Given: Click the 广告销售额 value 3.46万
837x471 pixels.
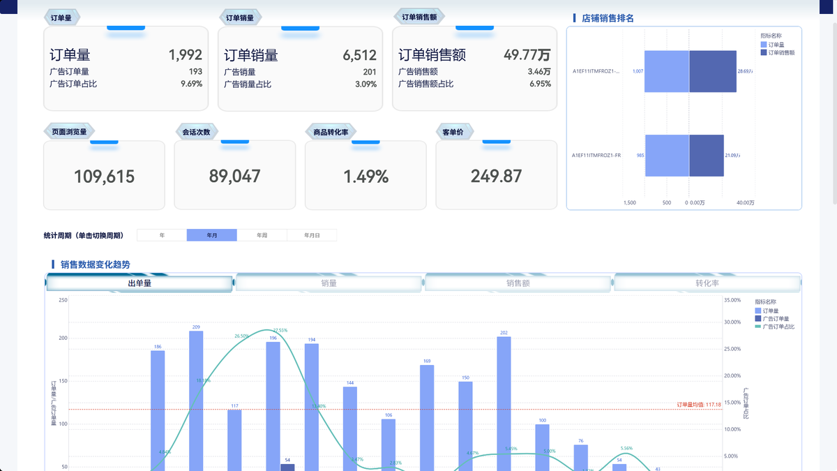Looking at the screenshot, I should click(539, 71).
